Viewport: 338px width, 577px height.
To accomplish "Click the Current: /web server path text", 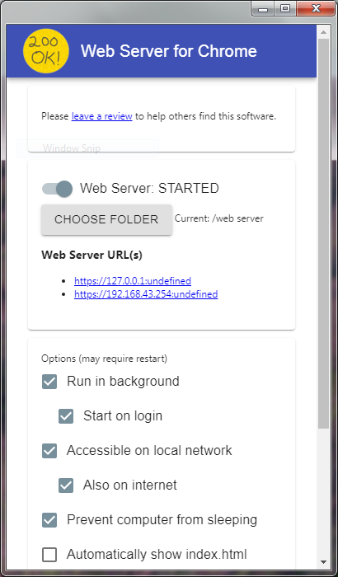I will pyautogui.click(x=219, y=218).
